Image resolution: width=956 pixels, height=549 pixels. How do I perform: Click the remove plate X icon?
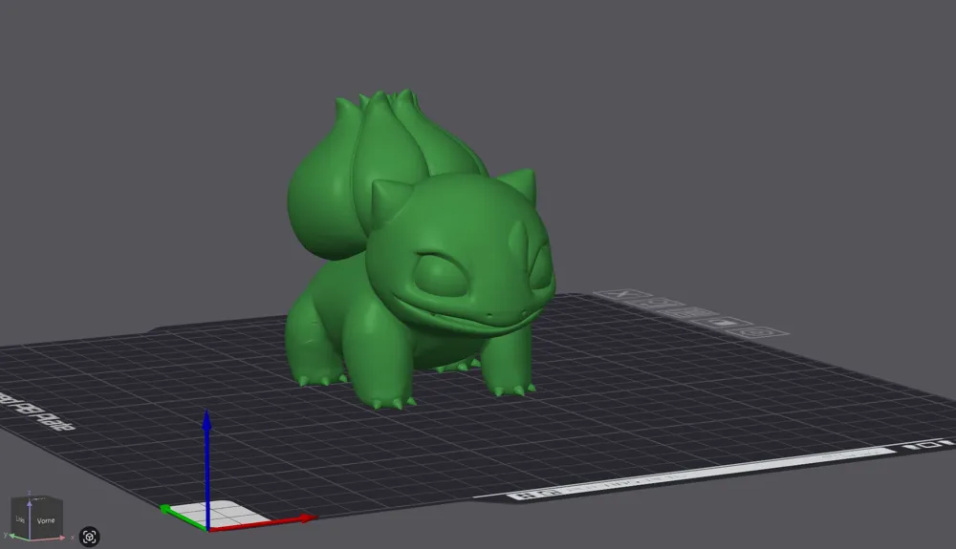[625, 294]
